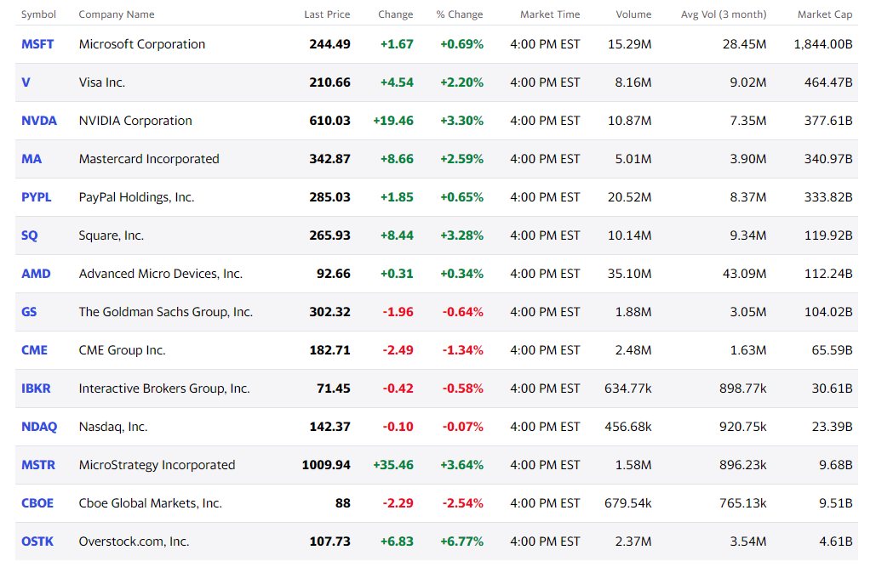Select the Overstock.com, Inc. company name
Screen dimensions: 876x567
pos(135,541)
